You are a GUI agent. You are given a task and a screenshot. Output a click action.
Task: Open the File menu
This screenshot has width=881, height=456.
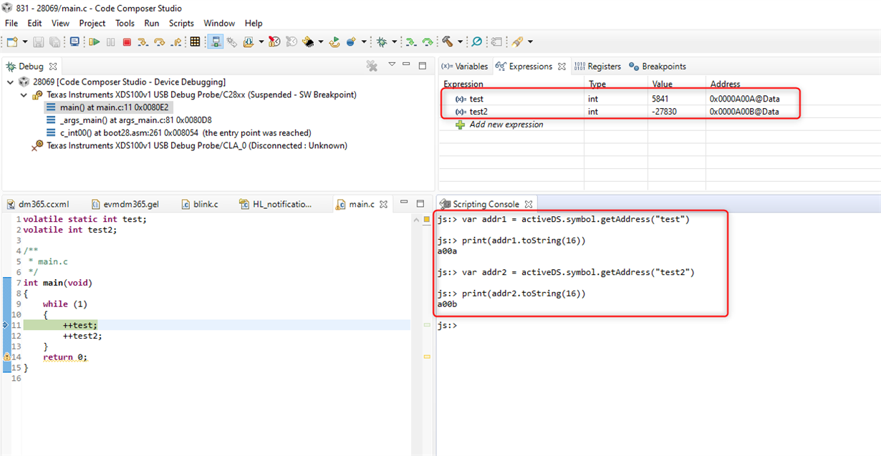click(x=11, y=23)
